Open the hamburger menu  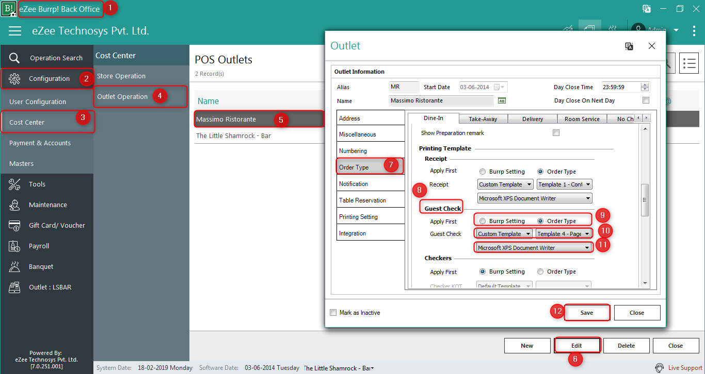tap(15, 31)
